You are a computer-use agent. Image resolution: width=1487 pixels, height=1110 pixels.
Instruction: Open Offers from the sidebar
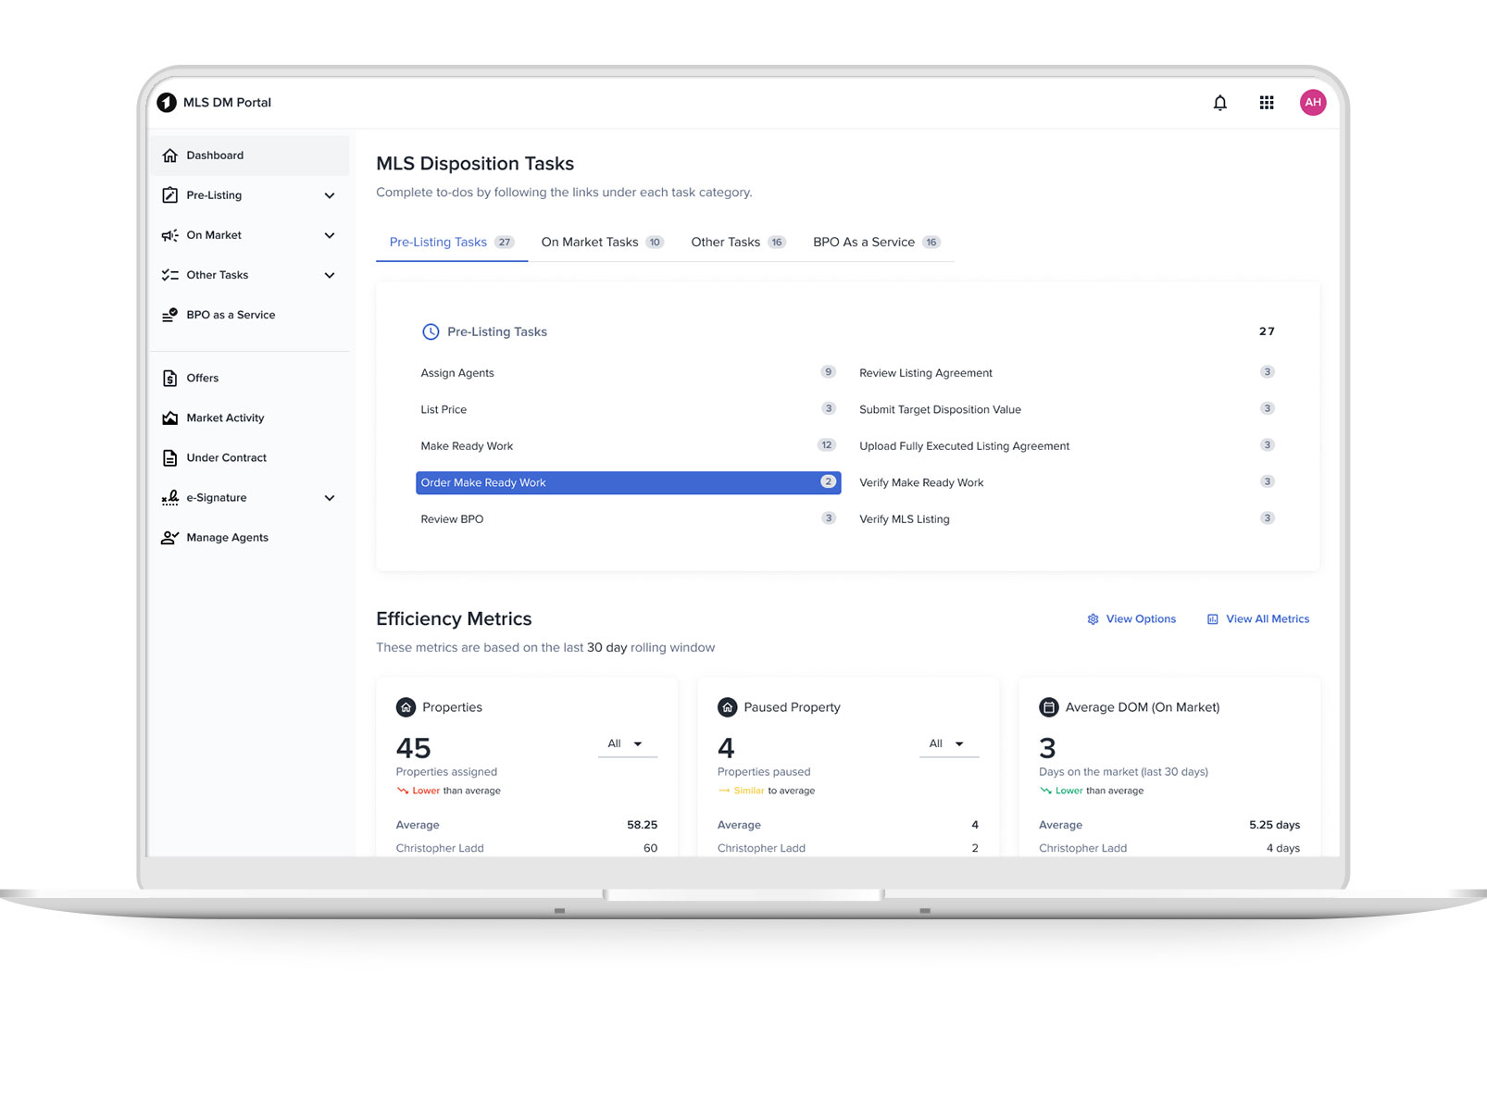(202, 378)
